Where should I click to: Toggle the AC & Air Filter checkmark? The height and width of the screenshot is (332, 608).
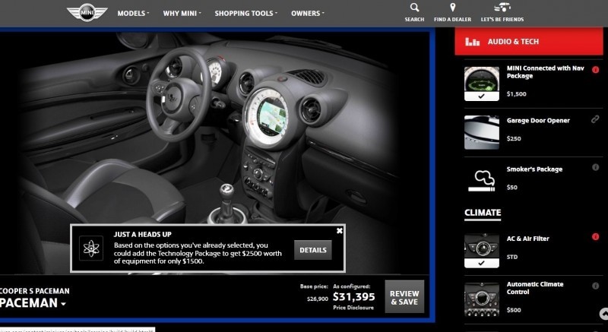click(482, 263)
